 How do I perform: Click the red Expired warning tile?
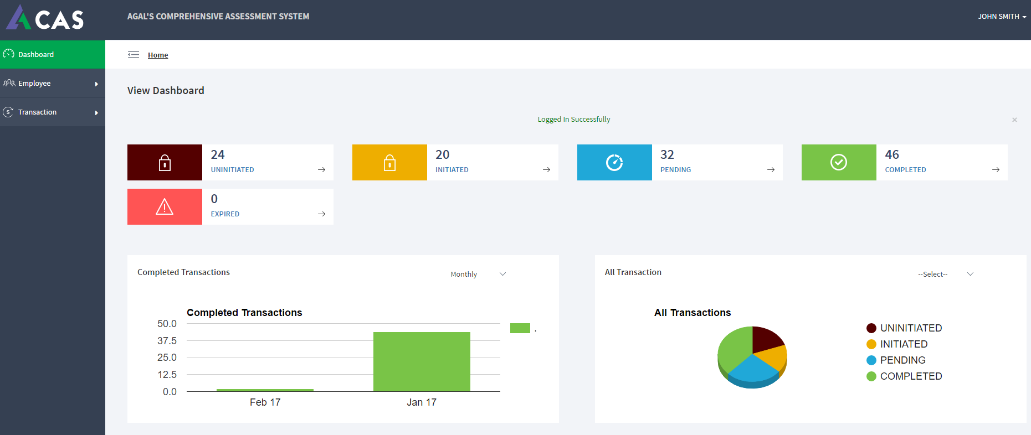click(165, 206)
